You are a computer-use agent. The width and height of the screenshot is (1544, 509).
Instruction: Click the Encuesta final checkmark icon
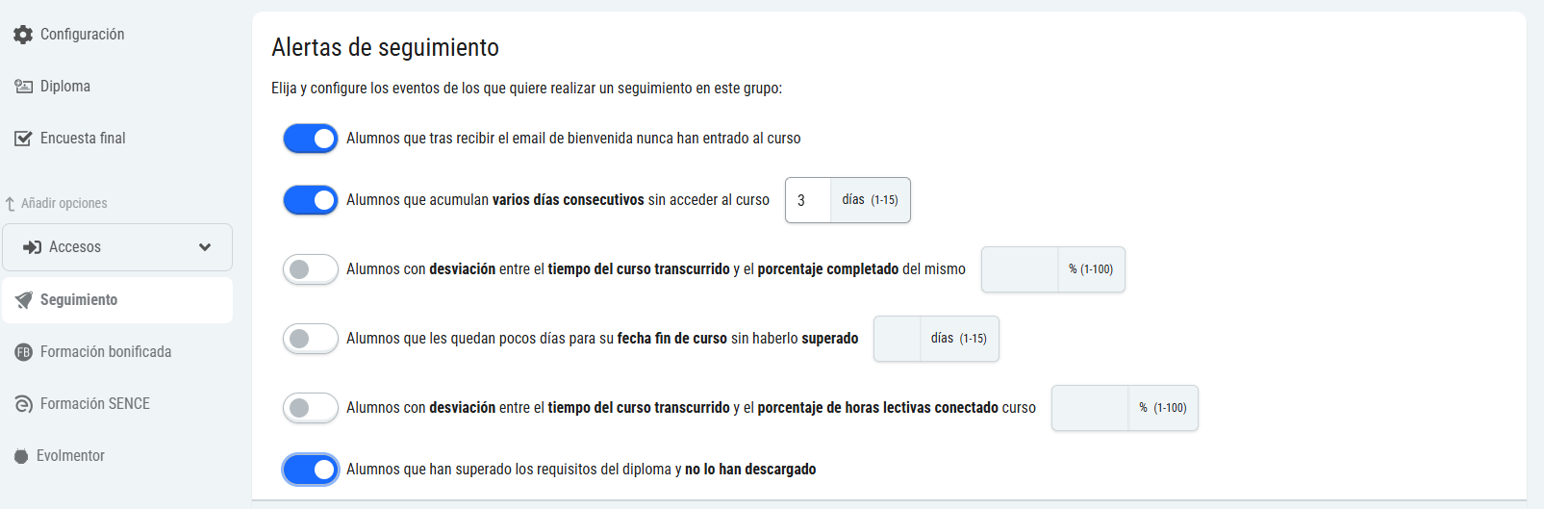23,139
